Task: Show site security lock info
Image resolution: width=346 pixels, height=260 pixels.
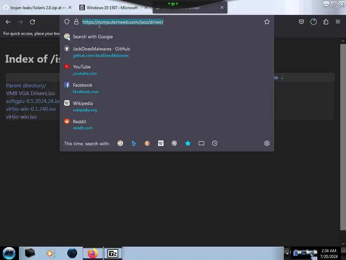Action: click(x=76, y=22)
